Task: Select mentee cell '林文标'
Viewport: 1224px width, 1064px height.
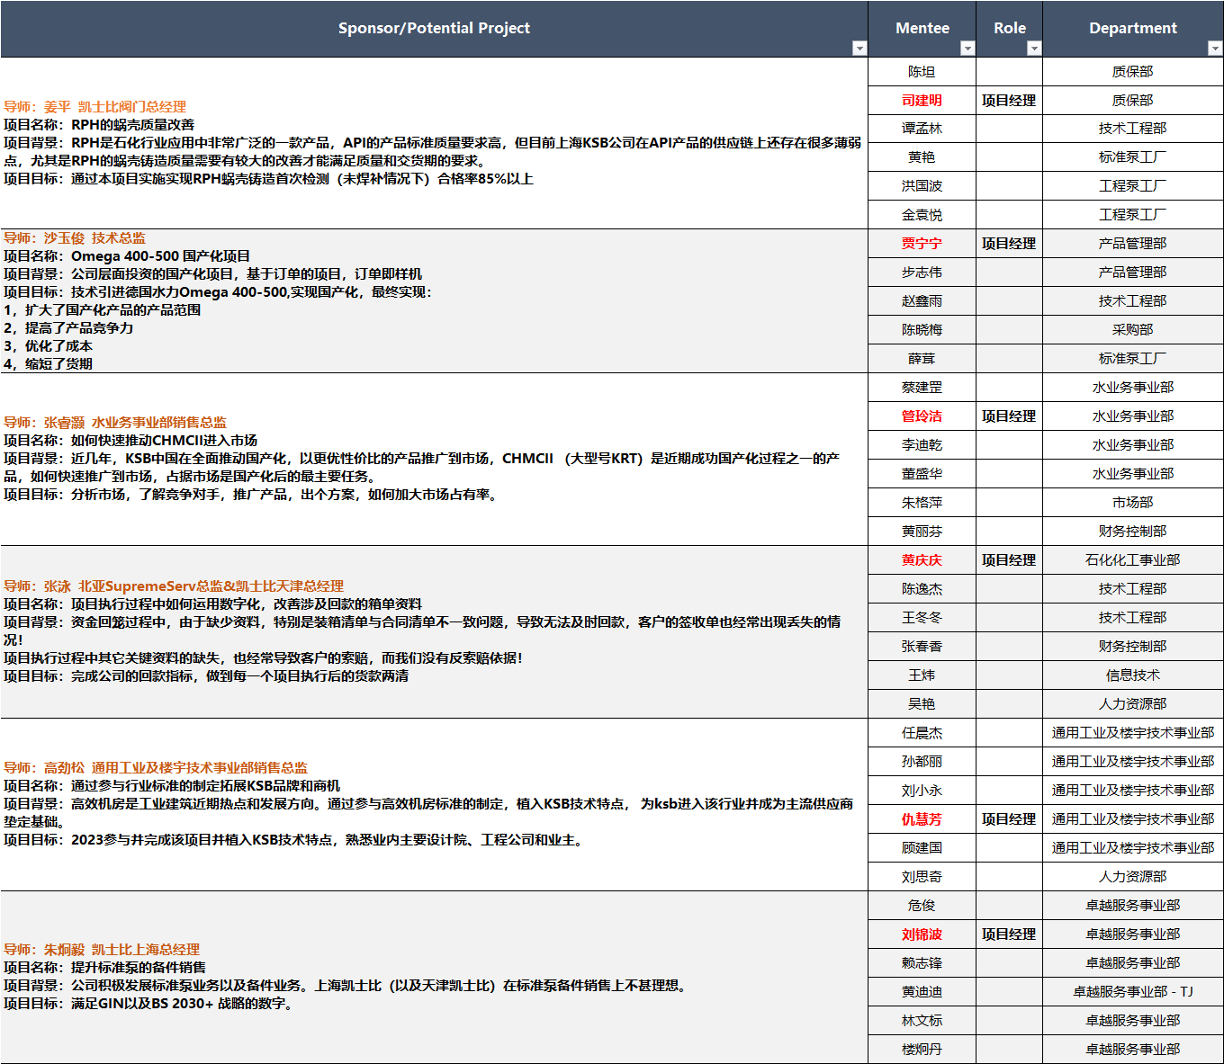Action: pos(922,1021)
